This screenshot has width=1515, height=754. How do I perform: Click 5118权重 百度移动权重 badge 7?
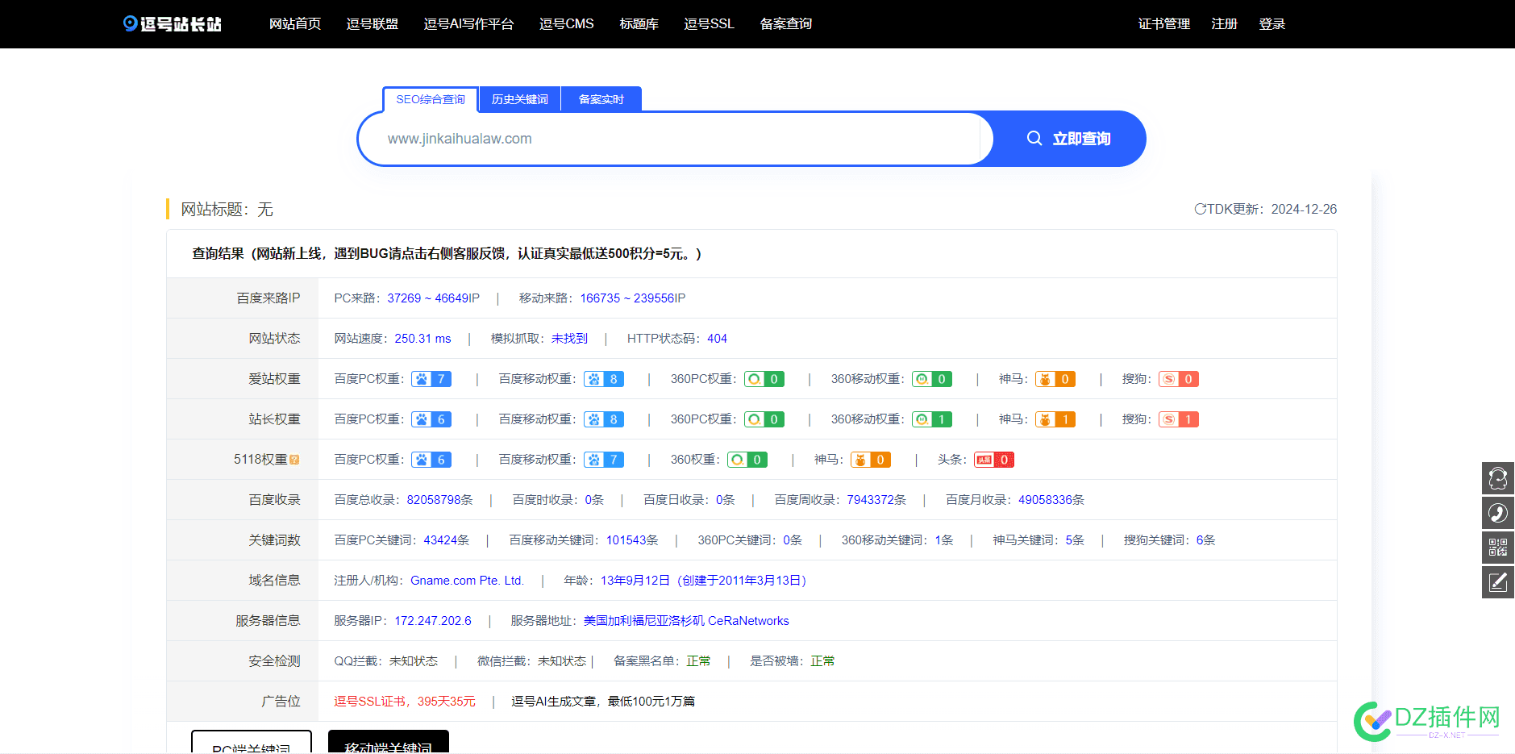[604, 460]
